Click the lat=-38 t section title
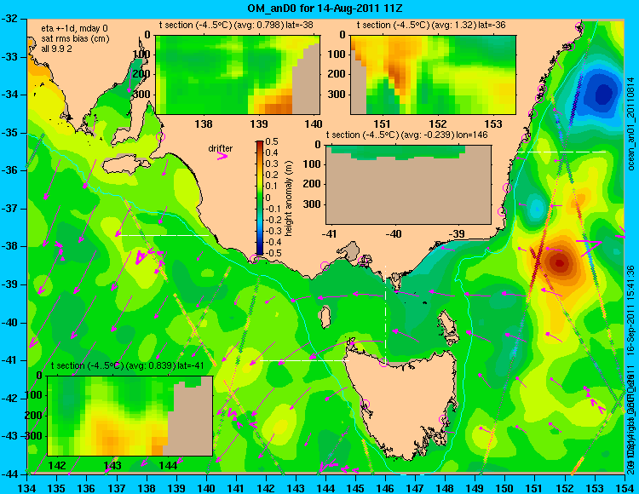This screenshot has height=494, width=639. (236, 25)
